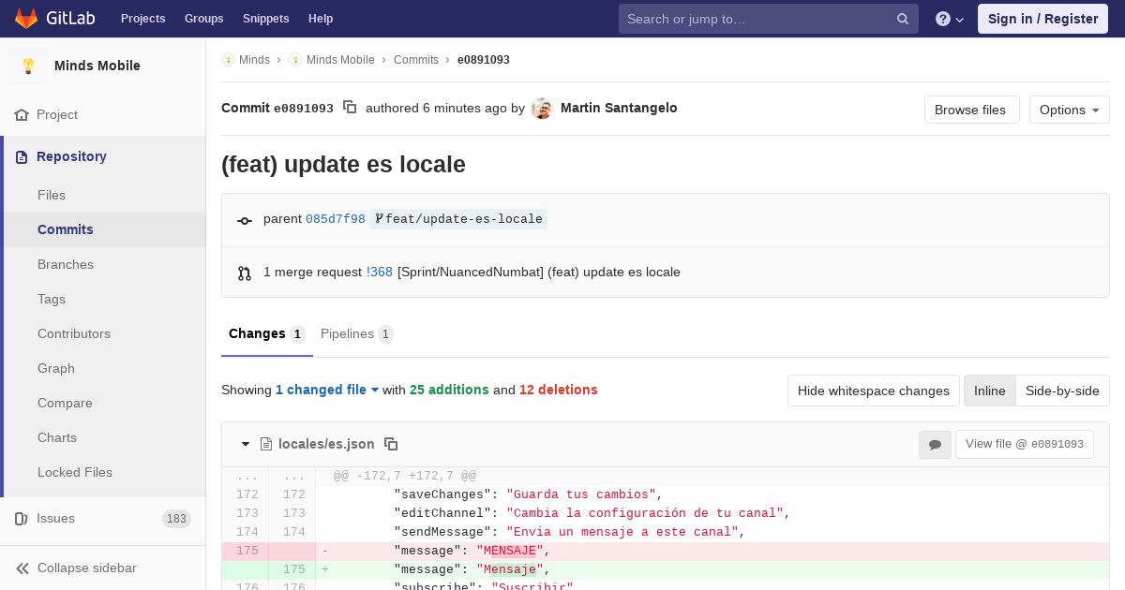Click the Minds breadcrumb link
The width and height of the screenshot is (1125, 590).
[x=254, y=60]
